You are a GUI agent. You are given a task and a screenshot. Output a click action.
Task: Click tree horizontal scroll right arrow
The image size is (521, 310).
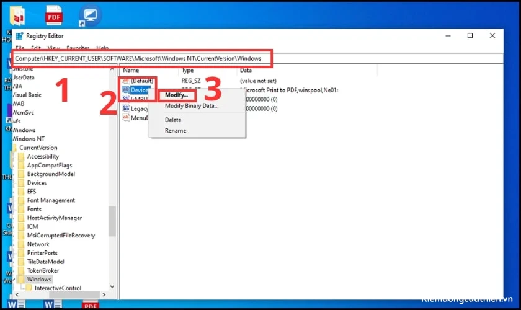[x=104, y=294]
